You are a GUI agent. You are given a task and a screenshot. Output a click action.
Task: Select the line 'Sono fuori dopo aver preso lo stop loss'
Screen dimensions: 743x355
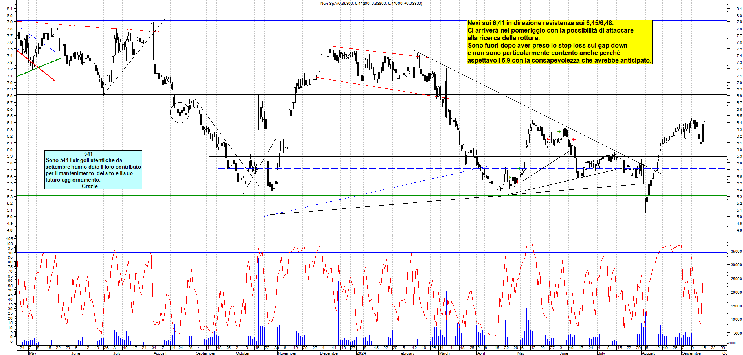(x=547, y=46)
